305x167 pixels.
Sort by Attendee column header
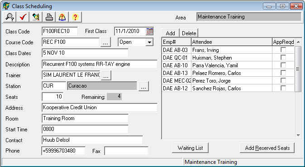coord(232,42)
